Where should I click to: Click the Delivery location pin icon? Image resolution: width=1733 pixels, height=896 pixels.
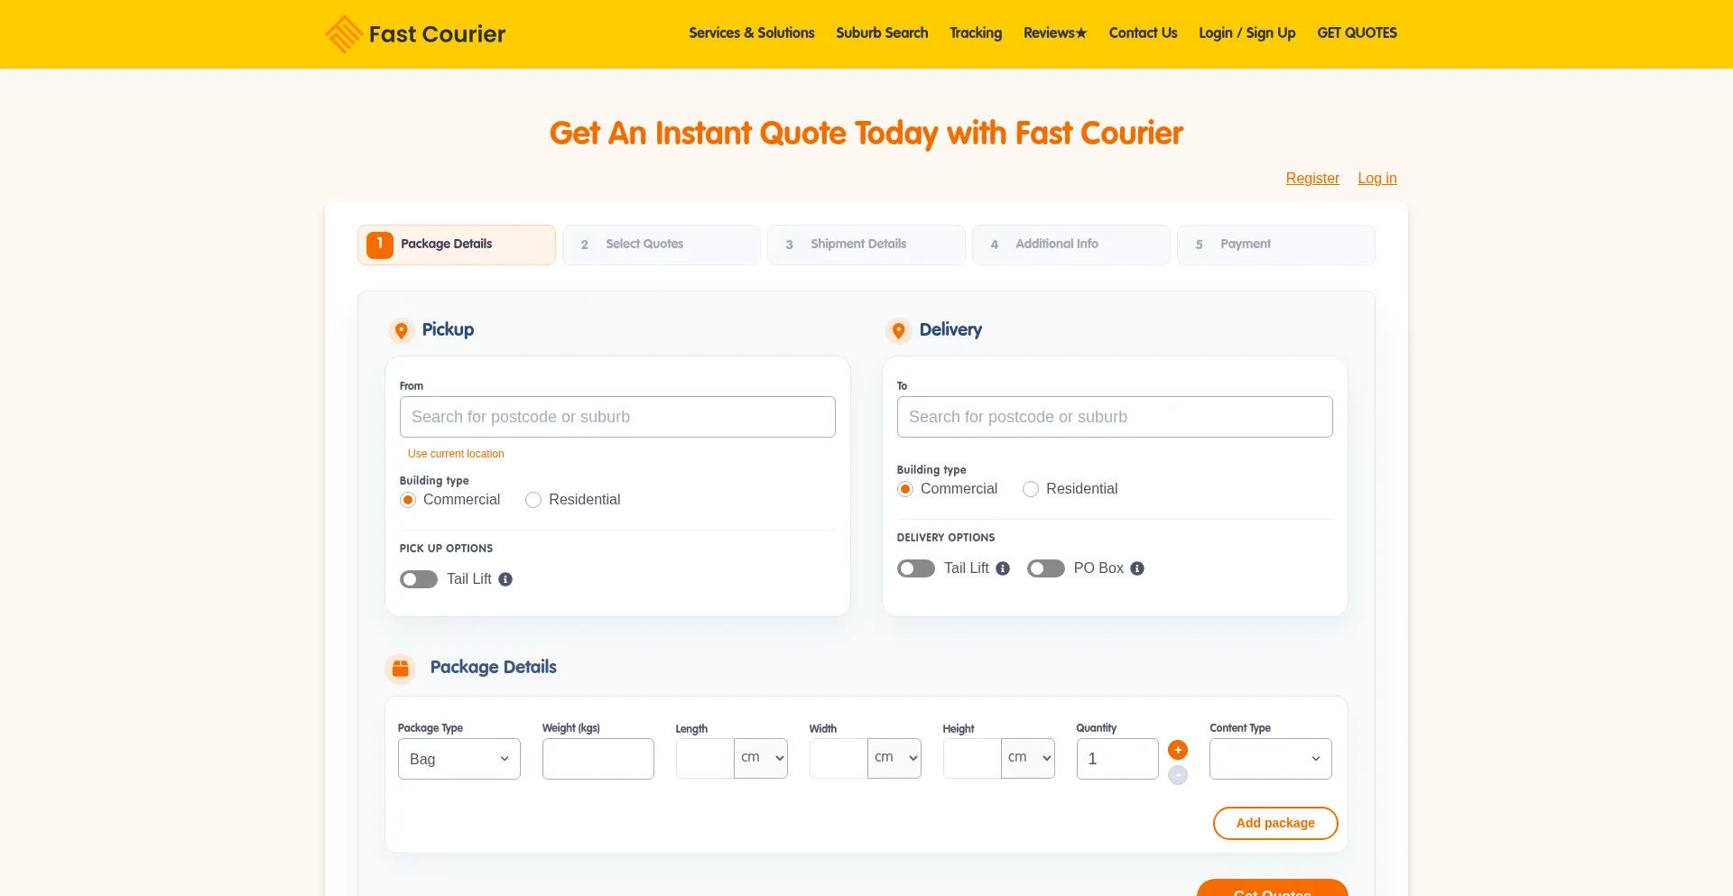click(899, 331)
